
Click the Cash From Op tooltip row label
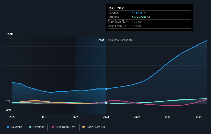(117, 26)
